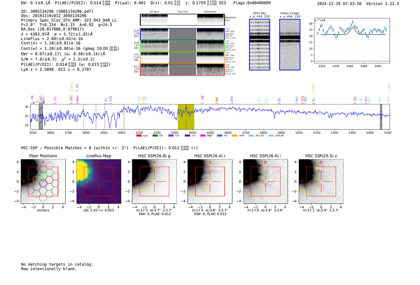Click the 'Row intentionally blank.' text
The image size is (420, 285).
(49, 269)
